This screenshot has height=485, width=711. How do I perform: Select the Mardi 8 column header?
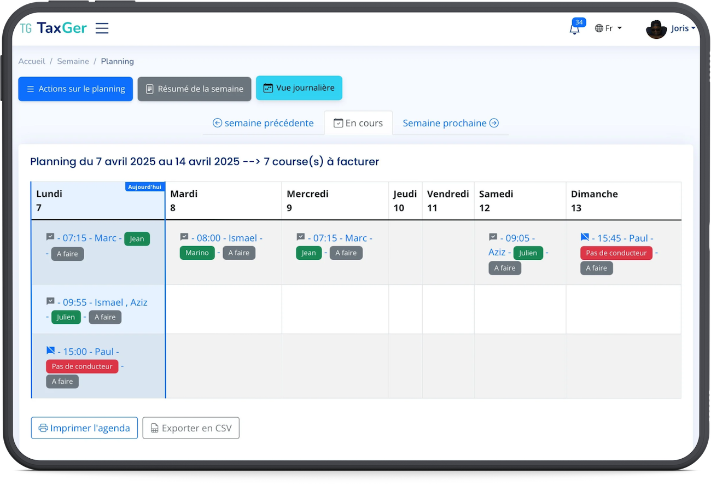224,201
